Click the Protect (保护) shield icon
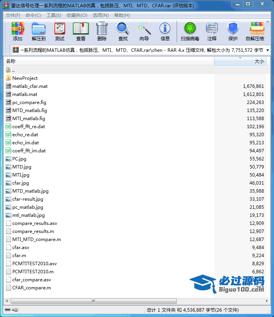 coord(233,29)
